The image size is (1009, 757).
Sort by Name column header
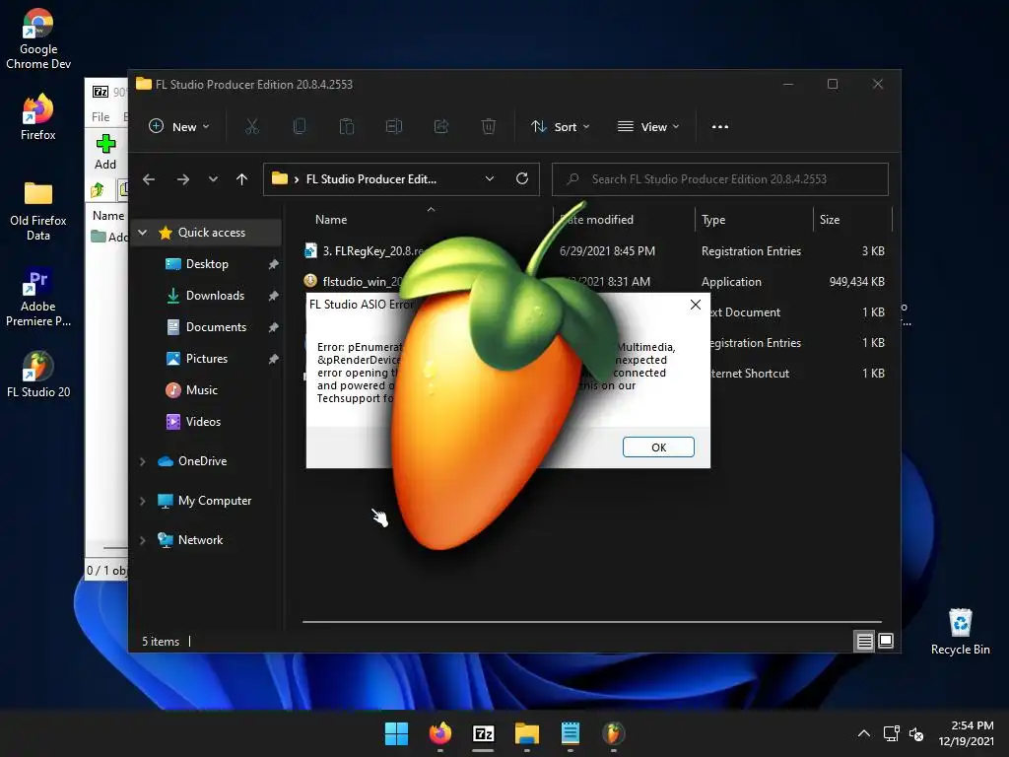click(331, 220)
